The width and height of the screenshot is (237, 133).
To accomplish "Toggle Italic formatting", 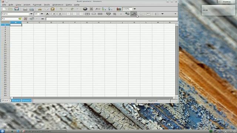I will 54,14.
